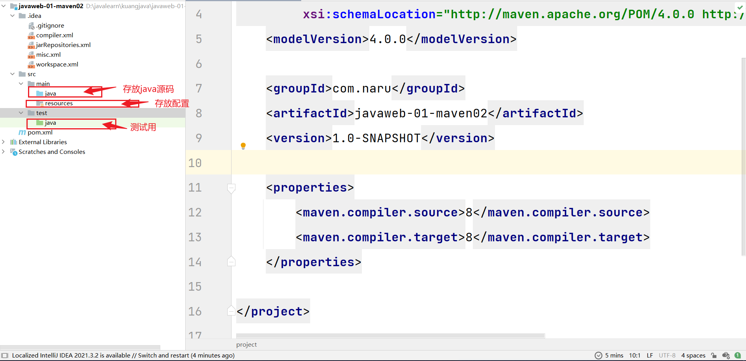The height and width of the screenshot is (361, 746).
Task: Collapse the src folder
Action: click(x=12, y=74)
